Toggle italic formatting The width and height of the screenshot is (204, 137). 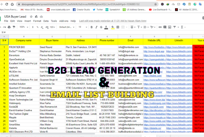coord(96,27)
